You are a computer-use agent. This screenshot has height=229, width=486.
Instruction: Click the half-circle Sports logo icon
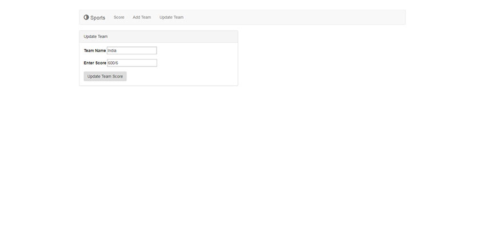[86, 17]
